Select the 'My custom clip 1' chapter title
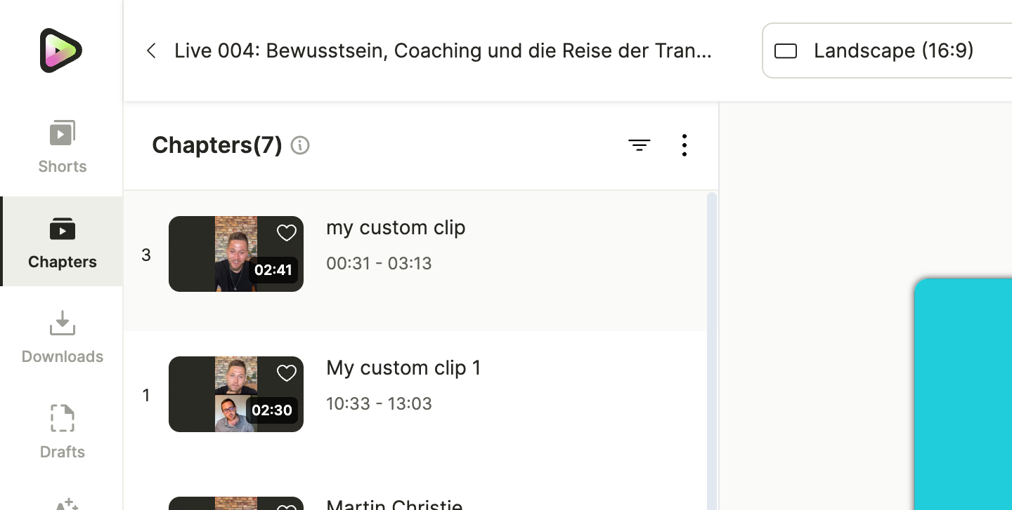 point(403,368)
